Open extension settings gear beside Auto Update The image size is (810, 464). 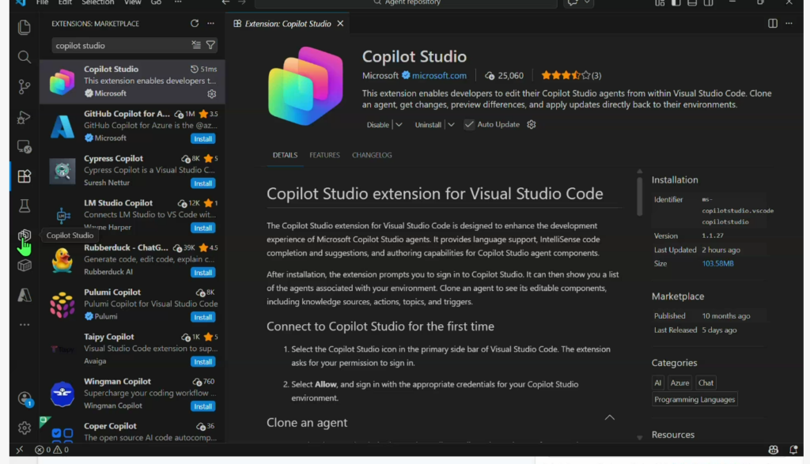click(532, 124)
